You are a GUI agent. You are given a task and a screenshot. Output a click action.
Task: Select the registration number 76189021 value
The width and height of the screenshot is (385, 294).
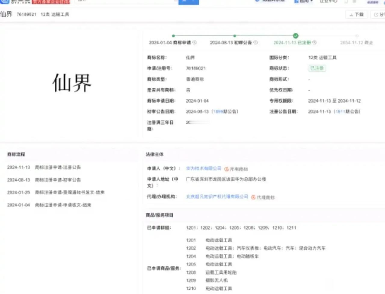[x=196, y=68]
